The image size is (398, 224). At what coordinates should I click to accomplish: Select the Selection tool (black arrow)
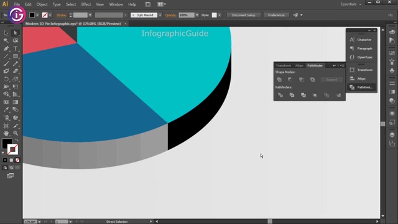pos(6,33)
